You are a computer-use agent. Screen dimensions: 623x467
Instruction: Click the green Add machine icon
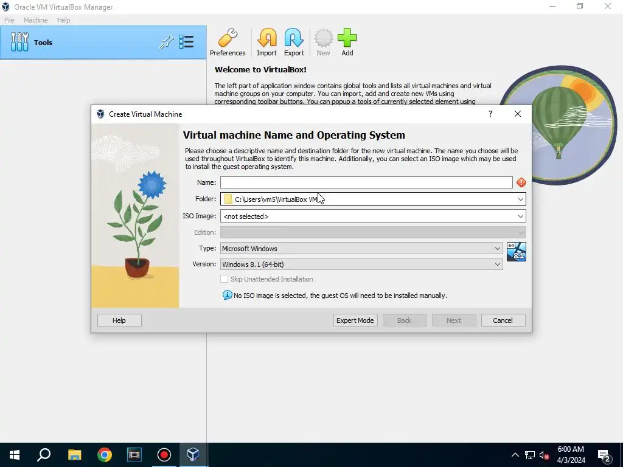point(347,42)
